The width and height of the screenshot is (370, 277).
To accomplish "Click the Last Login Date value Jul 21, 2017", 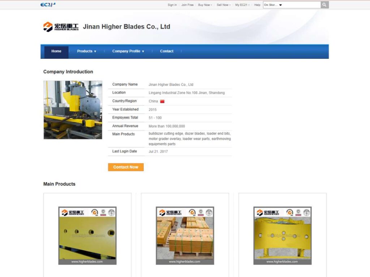I will pyautogui.click(x=158, y=151).
